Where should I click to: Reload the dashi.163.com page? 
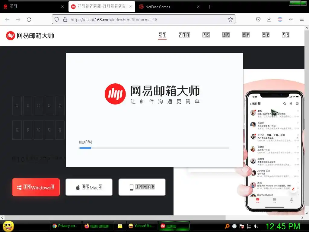point(29,20)
